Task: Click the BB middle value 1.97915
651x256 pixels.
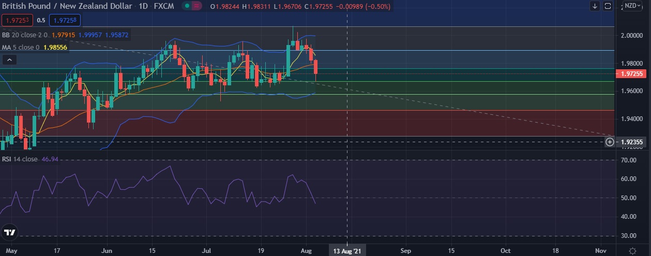Action: pos(64,35)
